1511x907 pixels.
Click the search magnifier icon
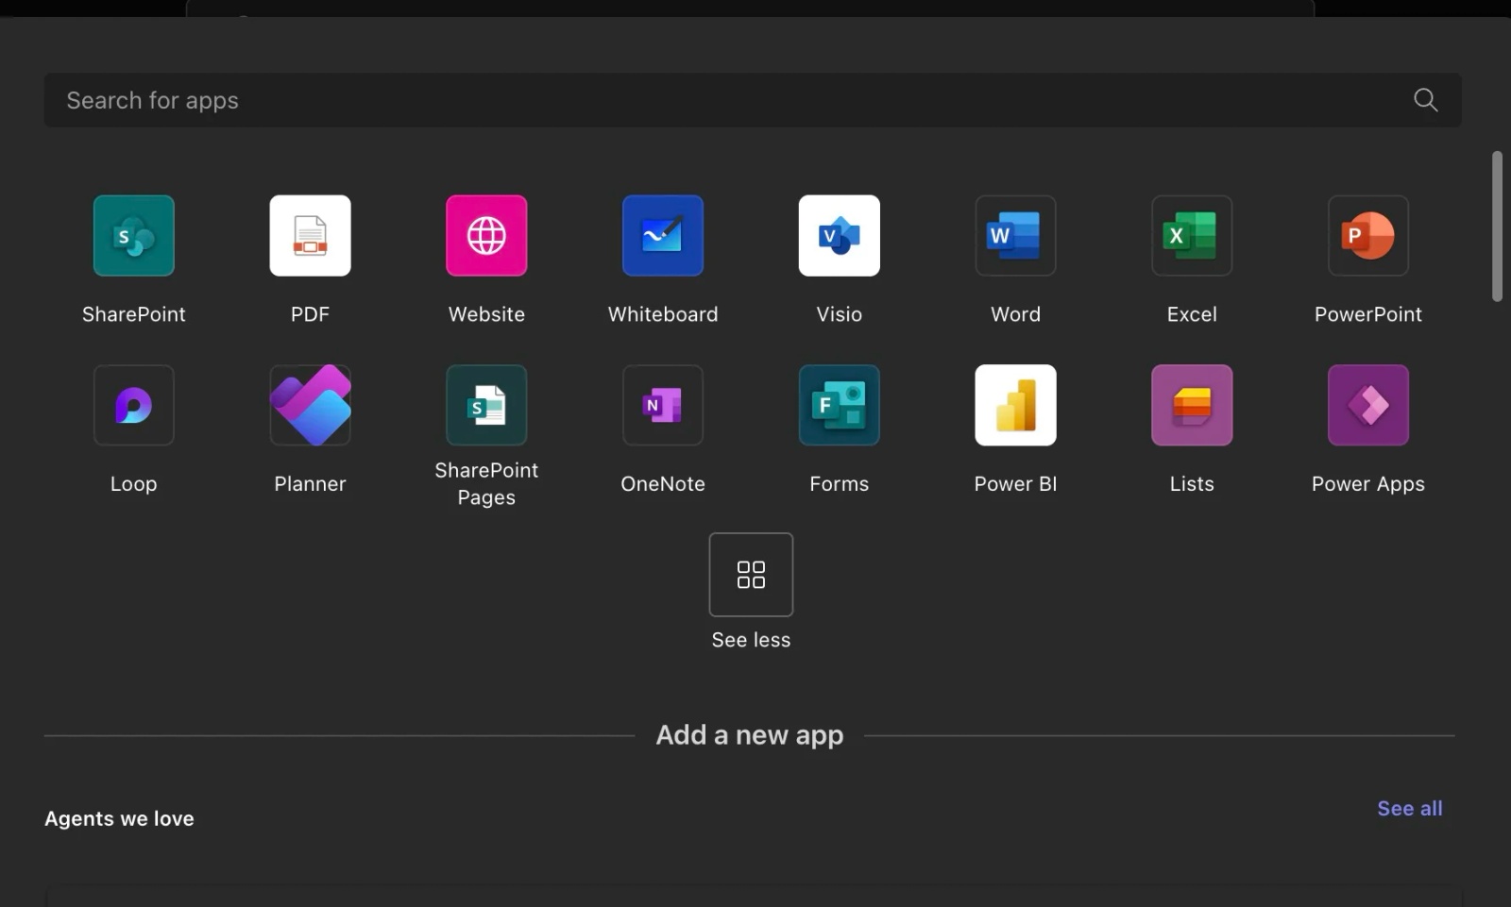pos(1426,100)
